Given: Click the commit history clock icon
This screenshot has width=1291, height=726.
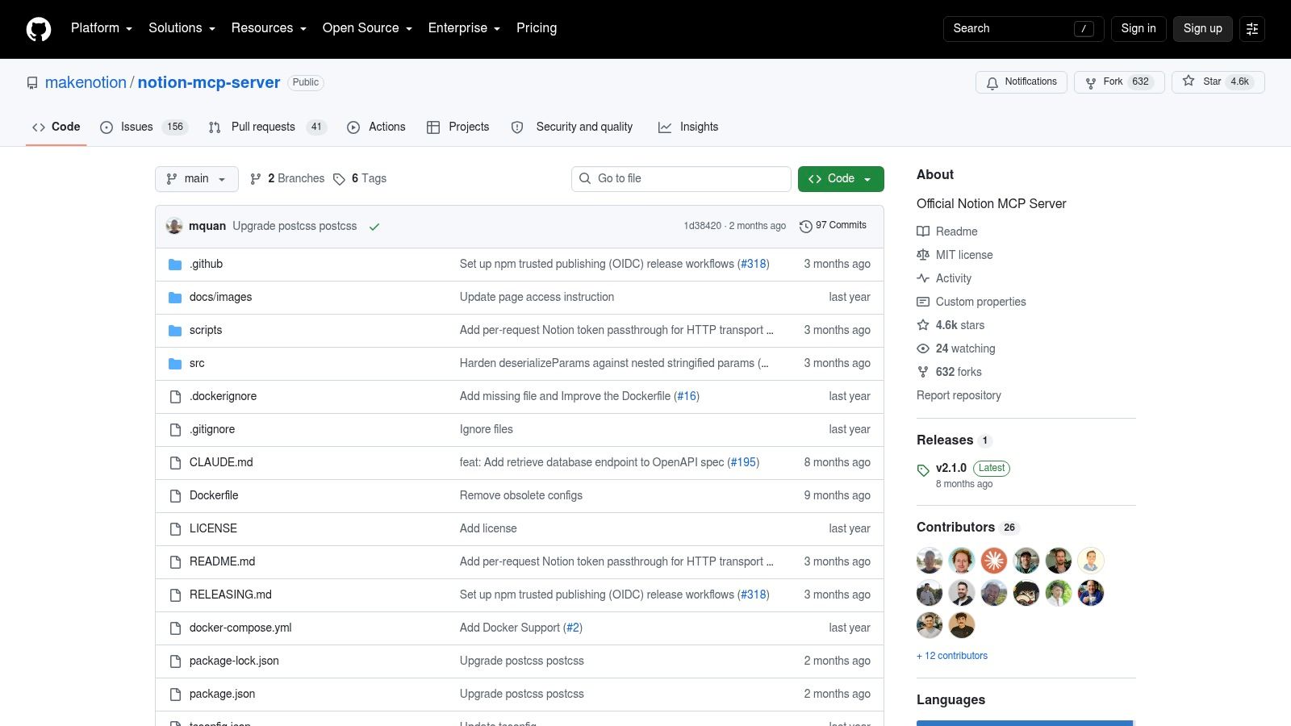Looking at the screenshot, I should [x=805, y=227].
